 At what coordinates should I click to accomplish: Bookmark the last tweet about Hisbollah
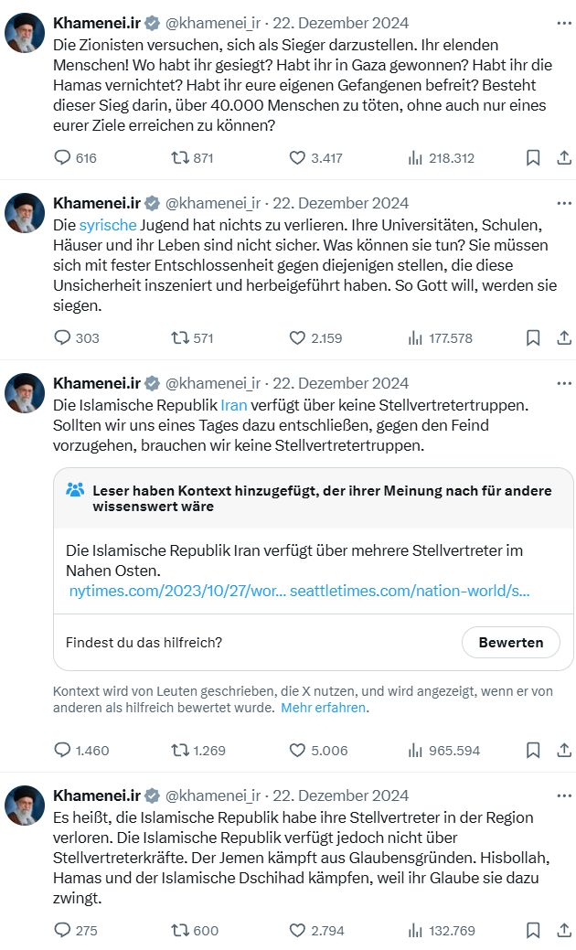533,930
